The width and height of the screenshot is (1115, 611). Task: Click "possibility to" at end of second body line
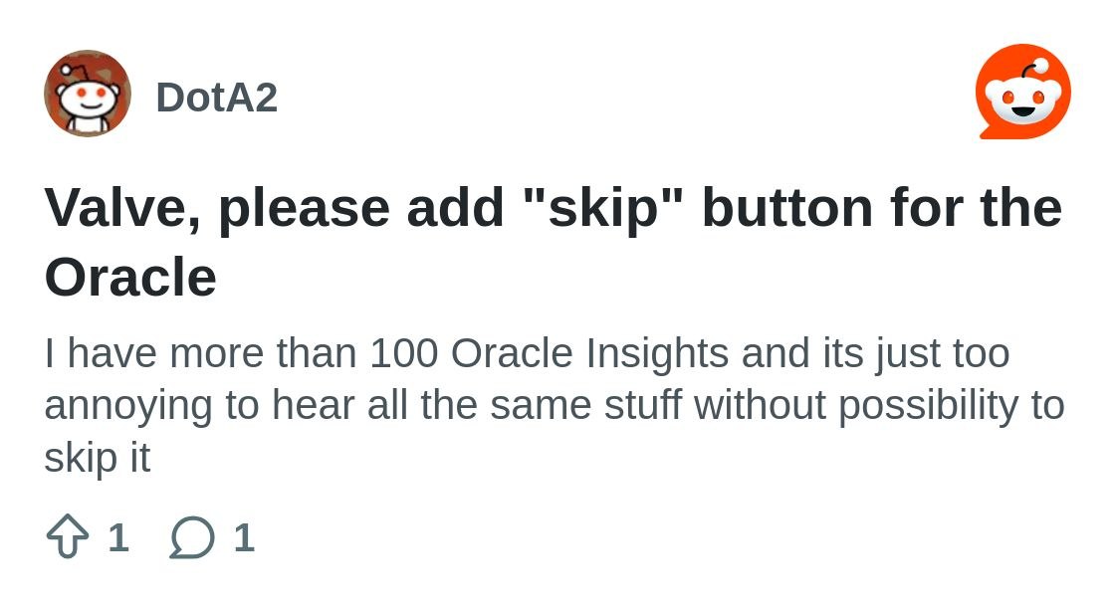tap(952, 406)
